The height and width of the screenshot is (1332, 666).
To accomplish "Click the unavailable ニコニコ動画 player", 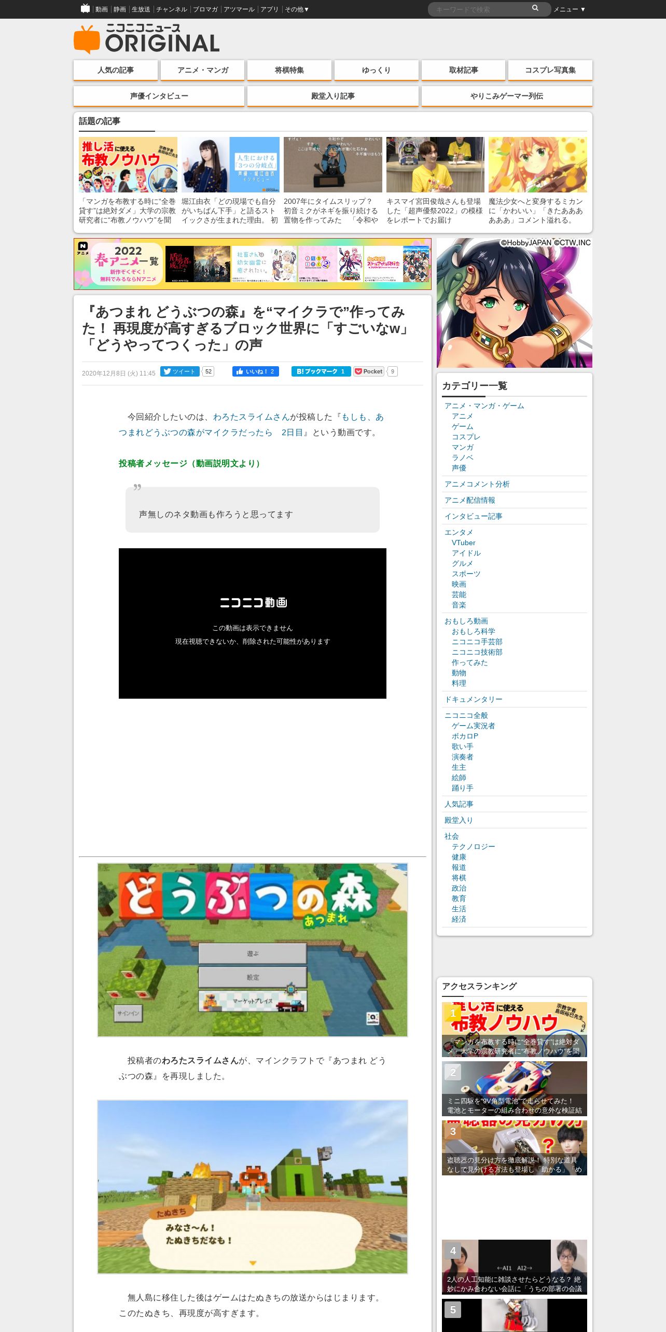I will click(253, 623).
